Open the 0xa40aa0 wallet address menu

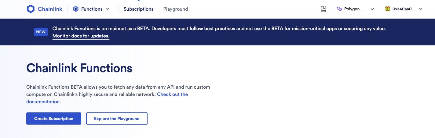pos(404,9)
